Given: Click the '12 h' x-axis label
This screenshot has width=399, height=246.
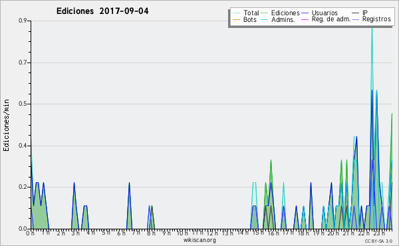Looking at the screenshot, I should pos(212,233).
